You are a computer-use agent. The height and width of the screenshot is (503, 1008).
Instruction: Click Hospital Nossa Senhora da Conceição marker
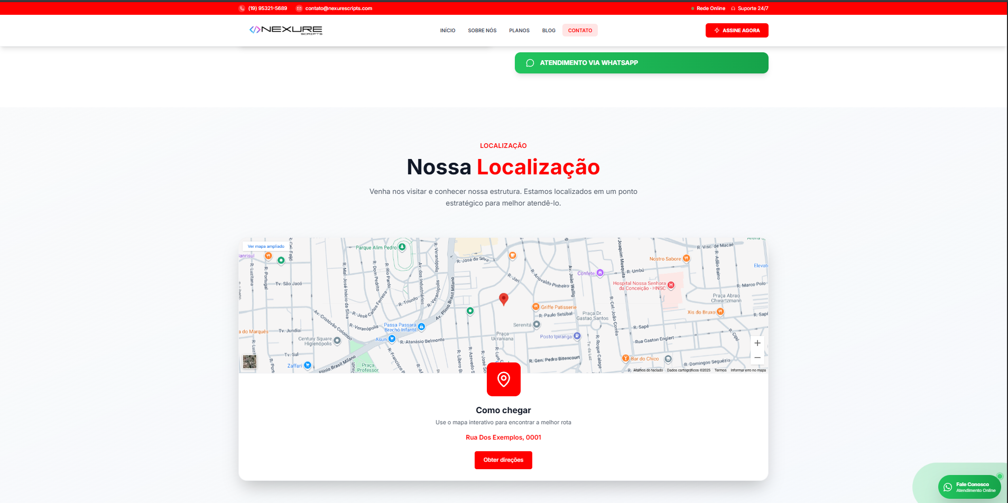click(671, 285)
